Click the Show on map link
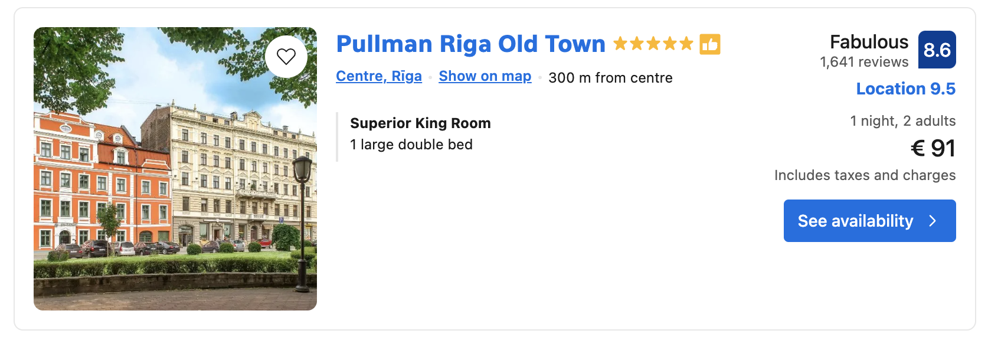Image resolution: width=988 pixels, height=340 pixels. 485,77
